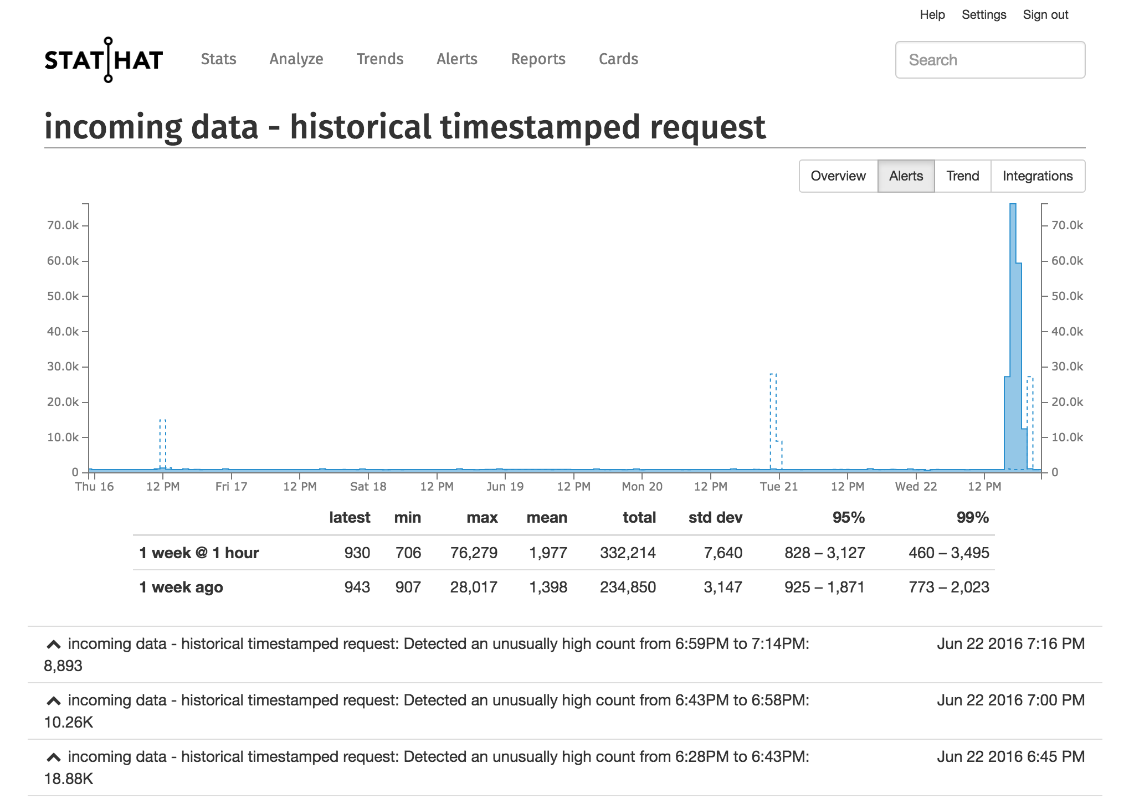Sign out of StatHat
The height and width of the screenshot is (799, 1129).
[1045, 14]
